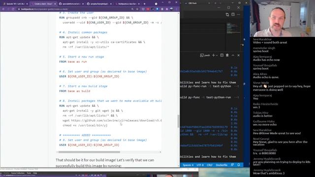The height and width of the screenshot is (177, 315).
Task: Click the VS Code minimap
Action: click(233, 28)
